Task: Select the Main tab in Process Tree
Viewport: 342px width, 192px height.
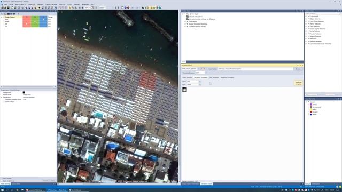Action: click(183, 62)
